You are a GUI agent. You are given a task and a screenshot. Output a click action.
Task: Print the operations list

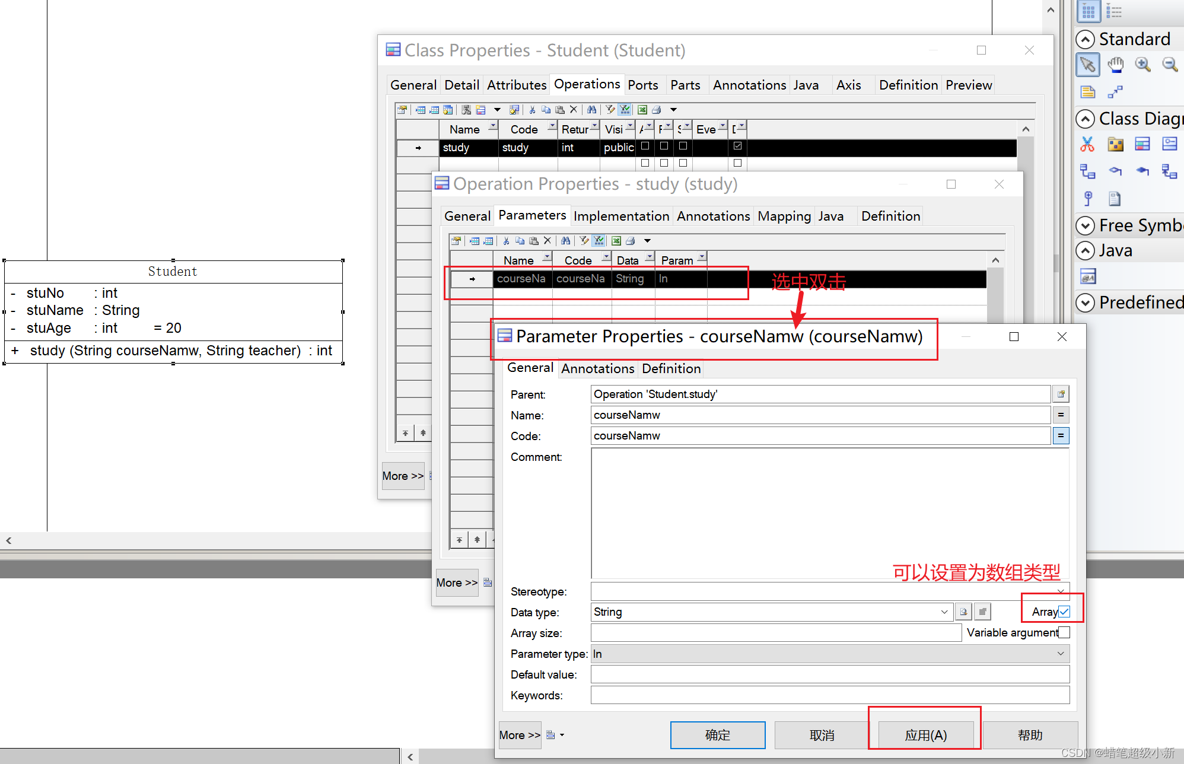(657, 109)
